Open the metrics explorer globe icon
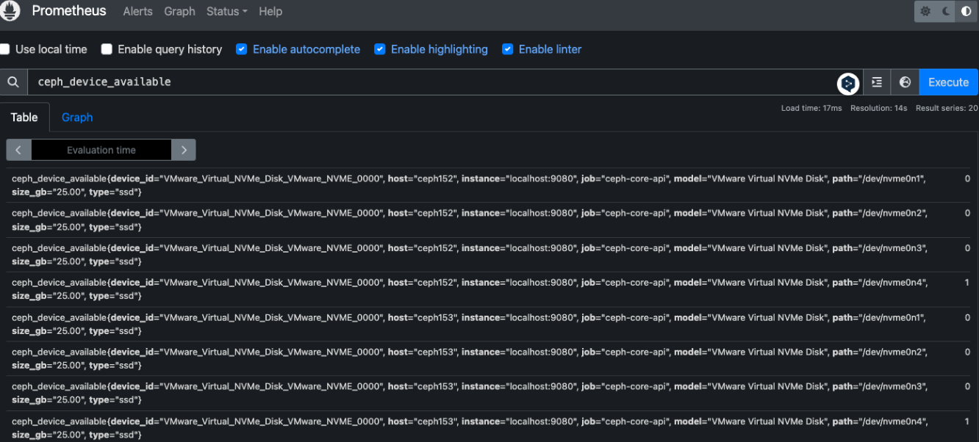The width and height of the screenshot is (979, 442). pos(905,82)
